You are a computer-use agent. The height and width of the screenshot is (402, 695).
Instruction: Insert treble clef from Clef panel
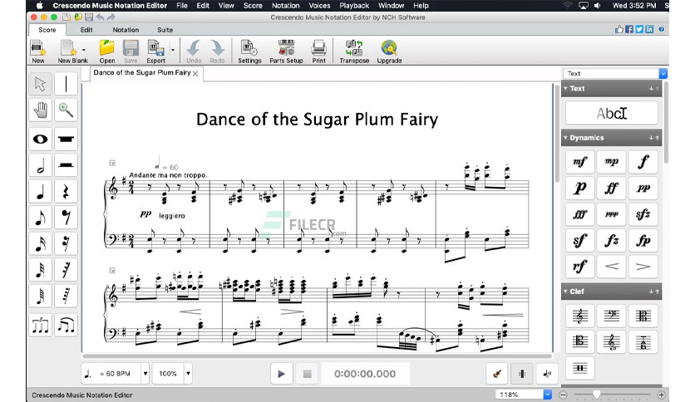coord(579,316)
